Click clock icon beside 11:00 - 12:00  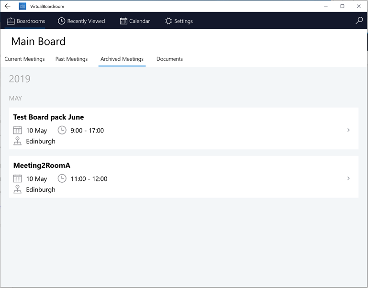point(62,178)
